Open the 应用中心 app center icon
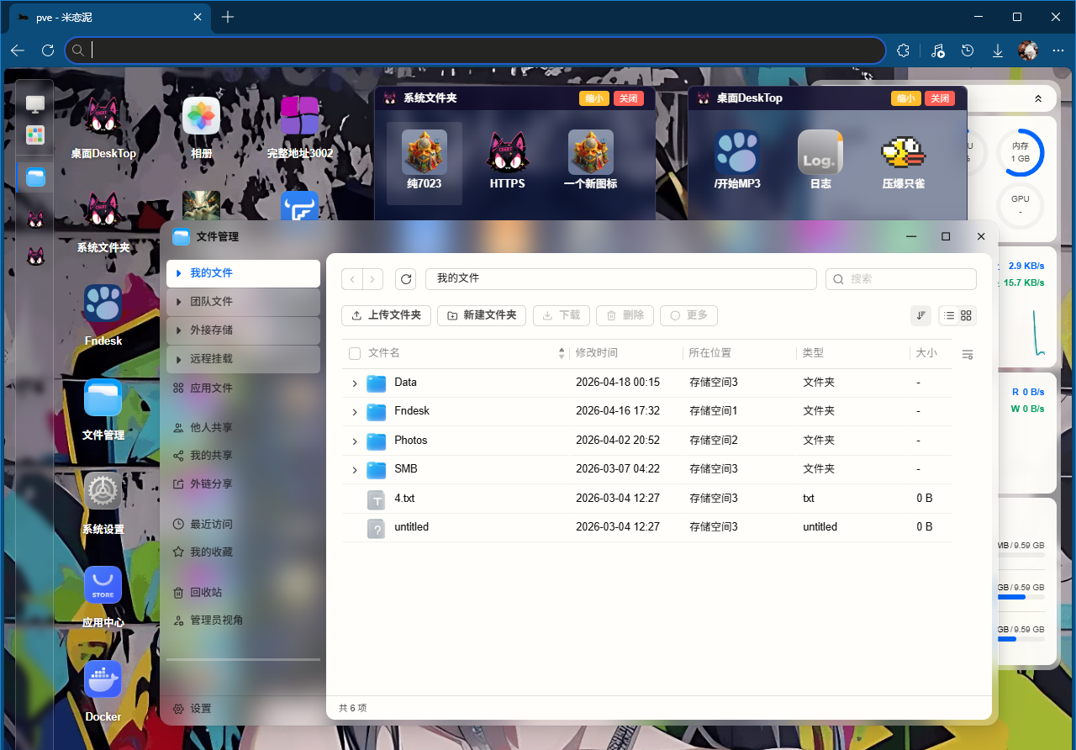 tap(103, 584)
